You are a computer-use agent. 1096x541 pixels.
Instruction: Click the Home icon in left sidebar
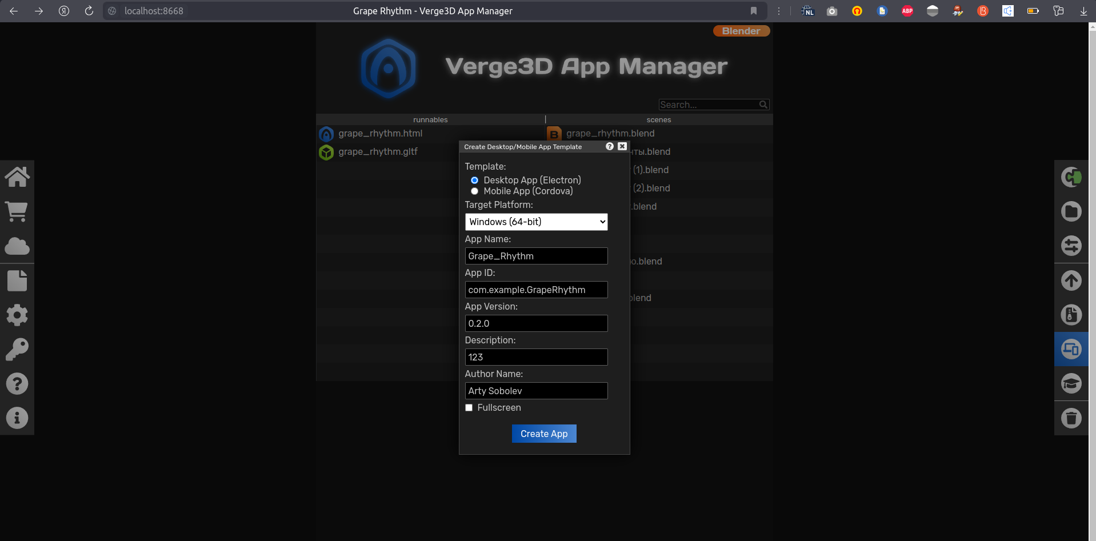tap(17, 177)
